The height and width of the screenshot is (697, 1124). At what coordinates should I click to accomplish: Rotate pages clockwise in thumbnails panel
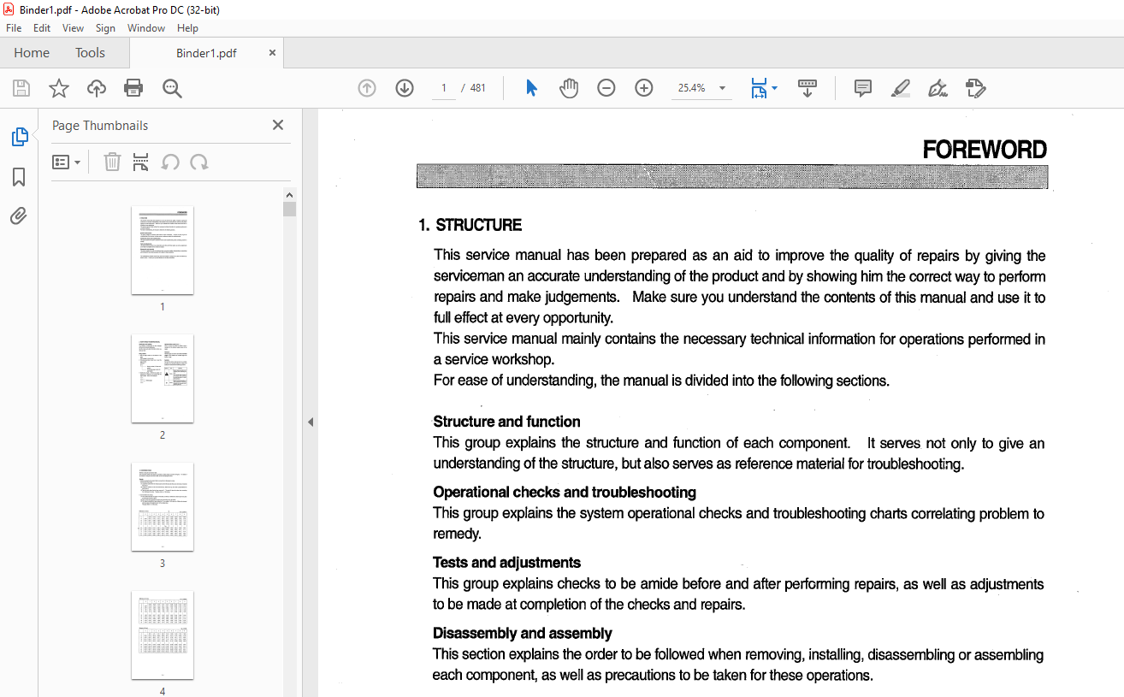[199, 162]
